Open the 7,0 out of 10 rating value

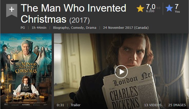[151, 7]
